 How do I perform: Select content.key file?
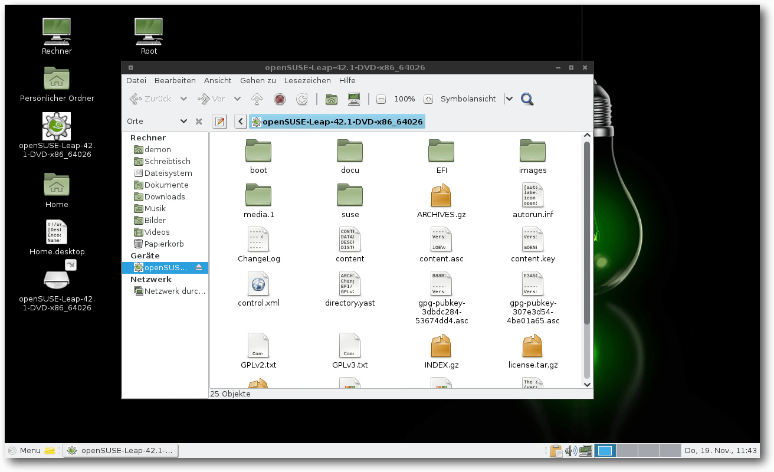coord(533,245)
